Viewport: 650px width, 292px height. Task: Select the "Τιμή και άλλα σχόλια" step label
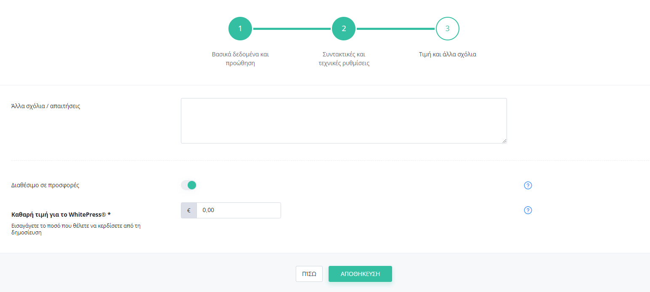point(447,54)
